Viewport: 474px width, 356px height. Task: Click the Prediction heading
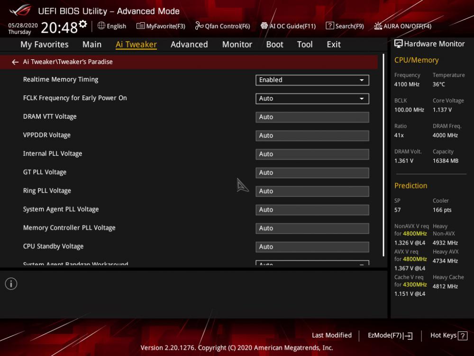coord(410,186)
